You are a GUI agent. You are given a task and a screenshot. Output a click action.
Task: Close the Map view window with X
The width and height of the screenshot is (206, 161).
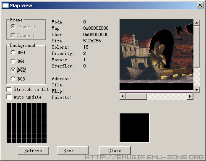pyautogui.click(x=200, y=5)
